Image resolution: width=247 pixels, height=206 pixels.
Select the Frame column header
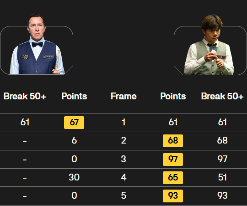pyautogui.click(x=123, y=96)
